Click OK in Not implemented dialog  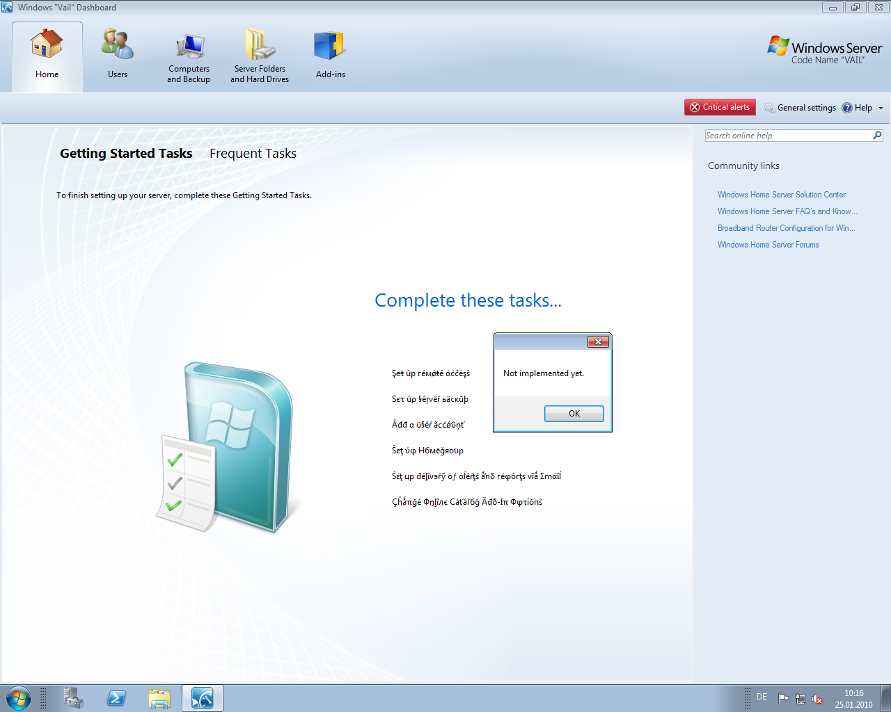coord(574,414)
